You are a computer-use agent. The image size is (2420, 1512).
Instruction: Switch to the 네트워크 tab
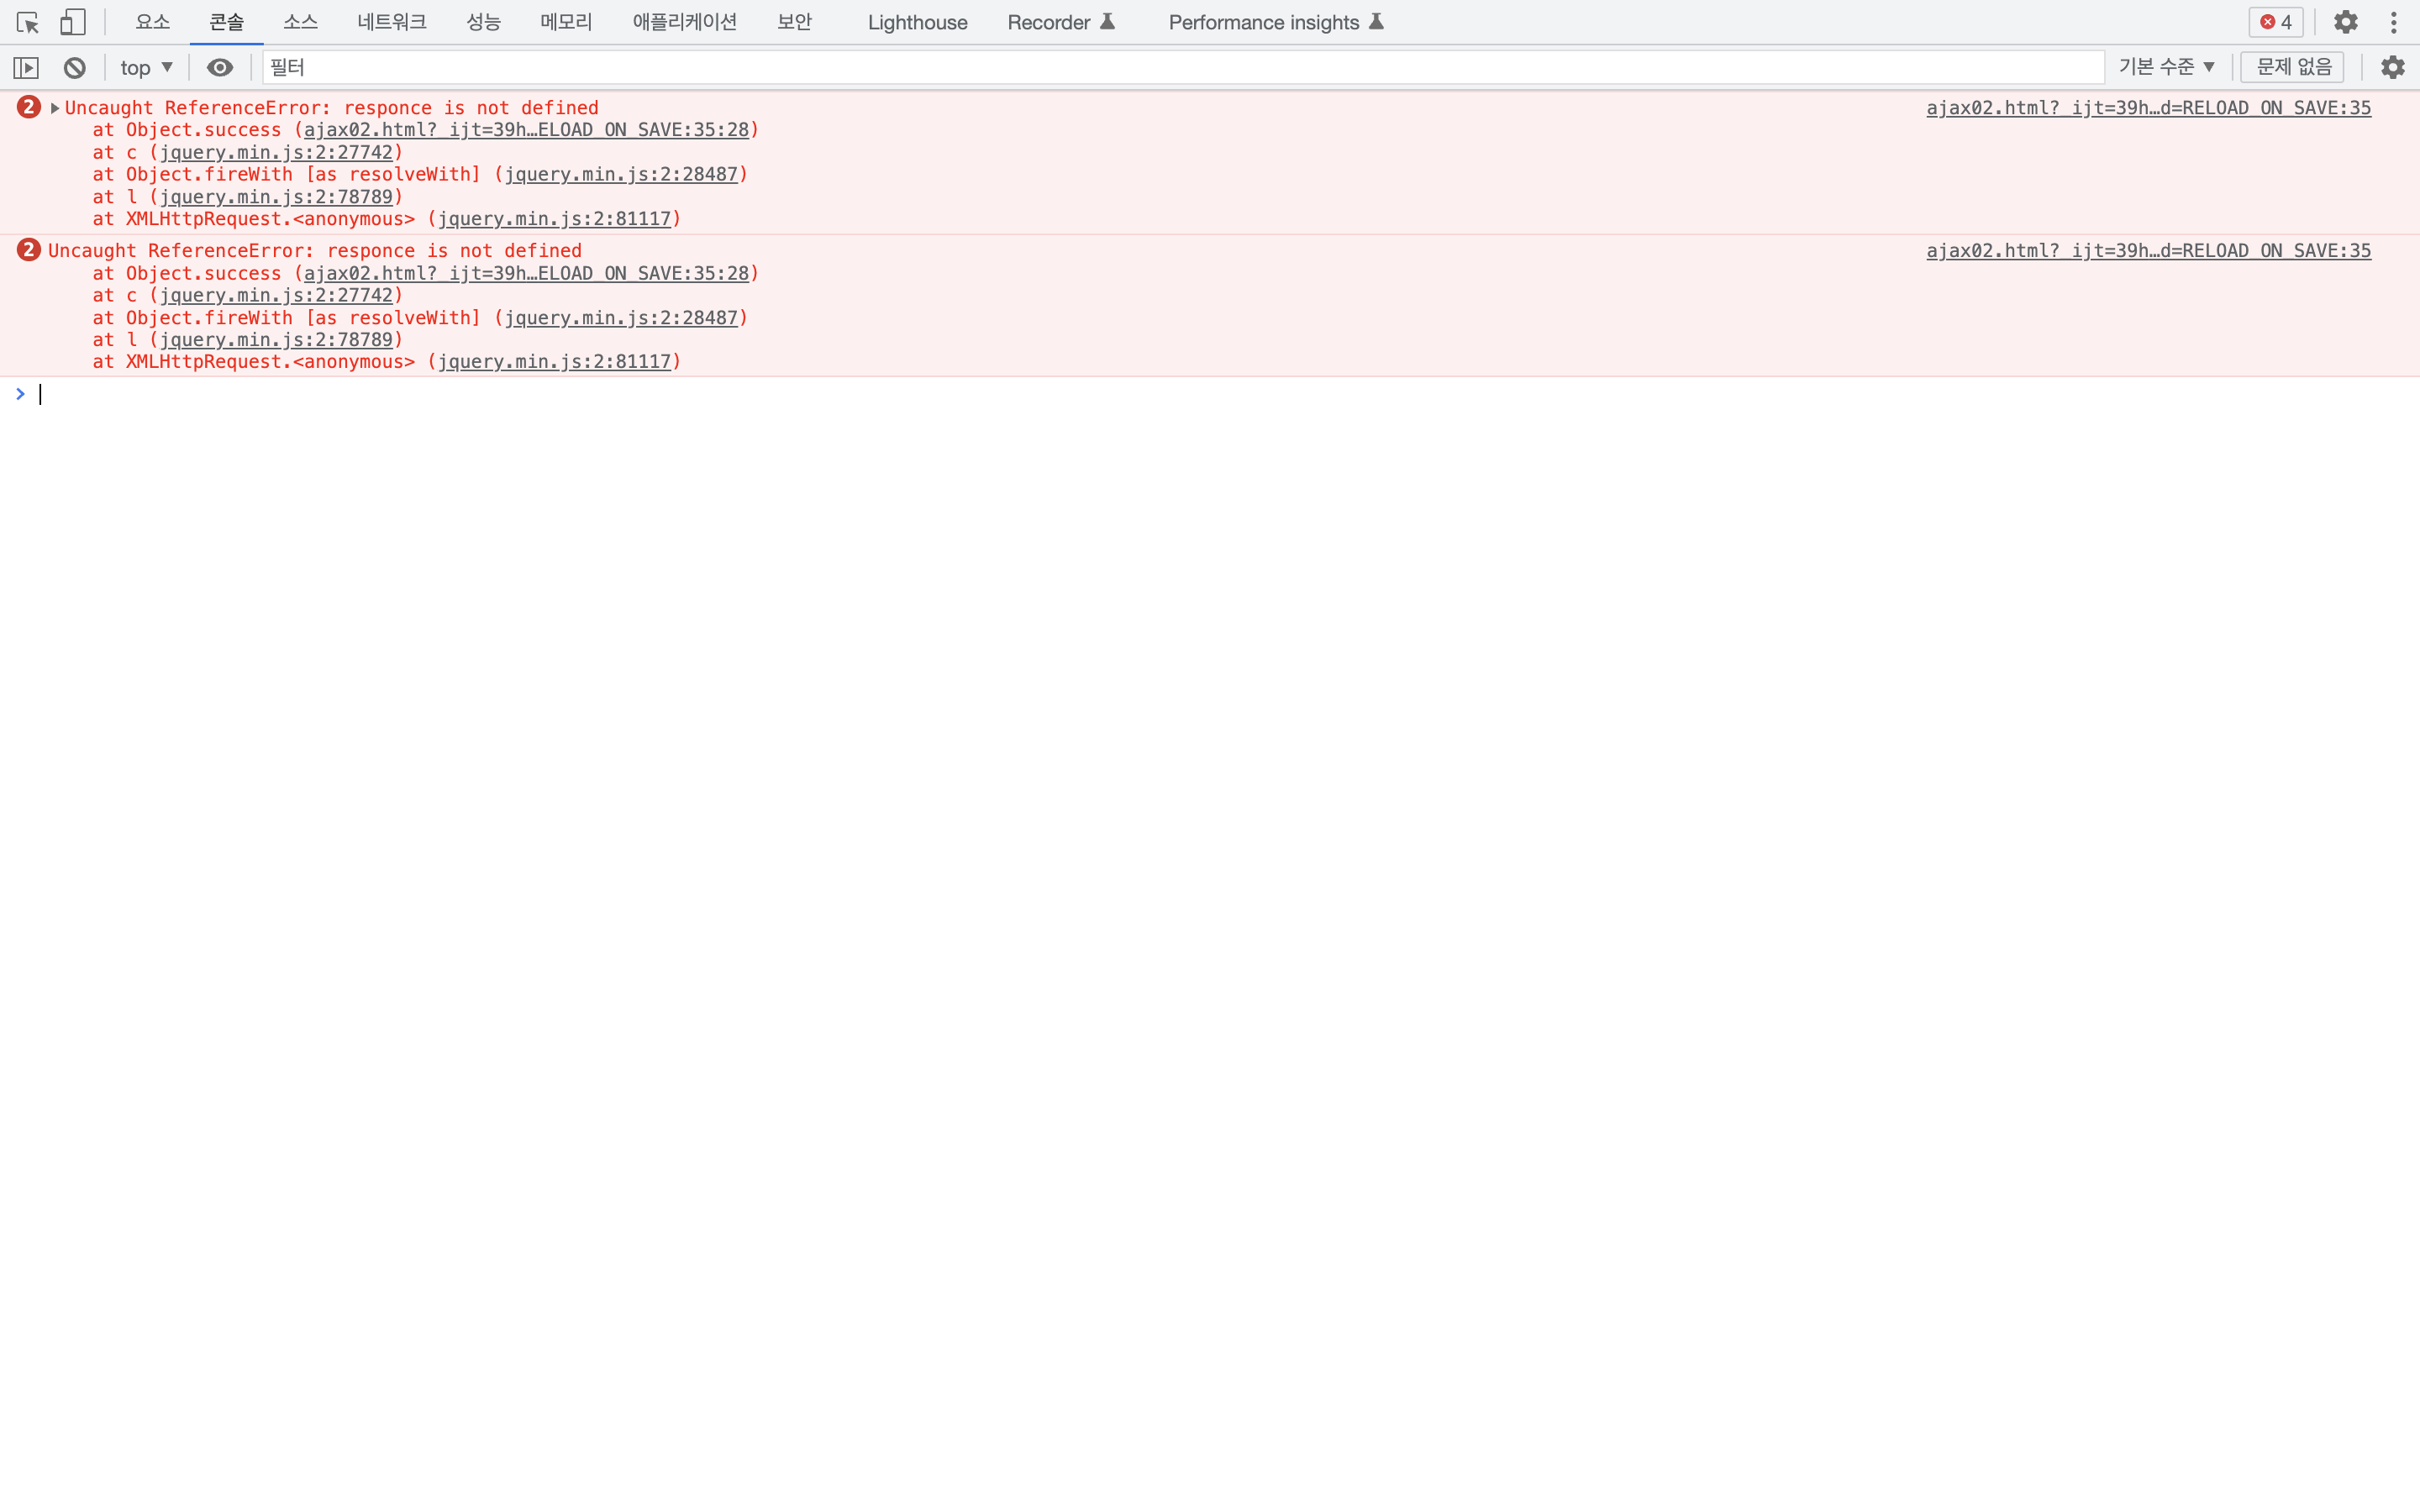[392, 22]
